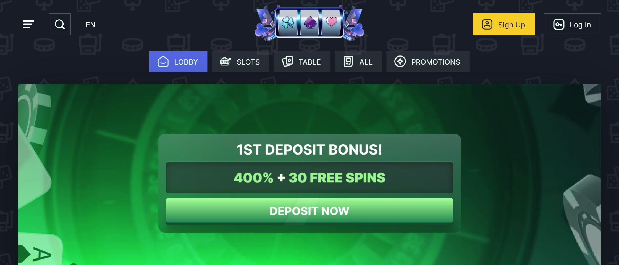Image resolution: width=619 pixels, height=265 pixels.
Task: Click the green Deposit Now button
Action: [309, 211]
